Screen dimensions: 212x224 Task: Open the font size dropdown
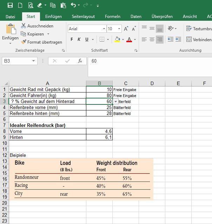(x=119, y=29)
